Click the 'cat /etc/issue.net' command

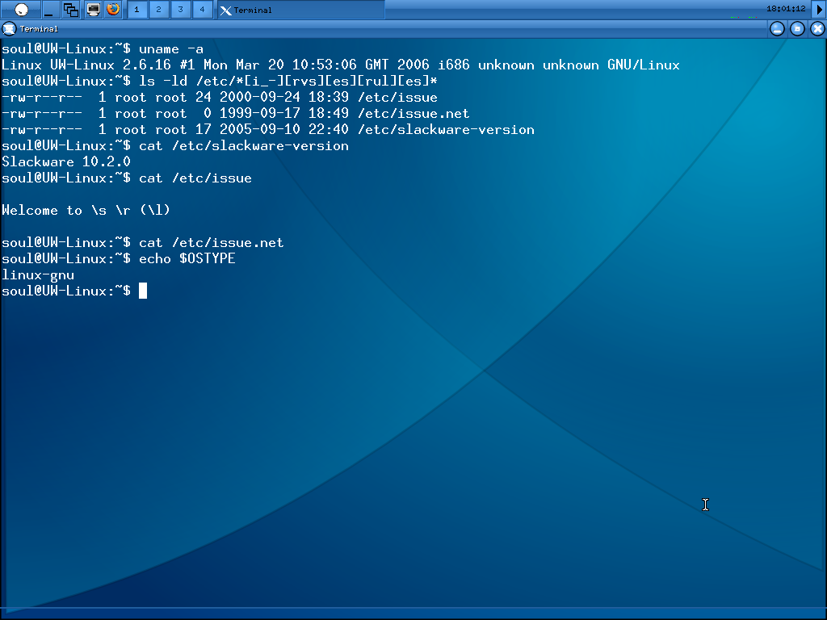211,242
